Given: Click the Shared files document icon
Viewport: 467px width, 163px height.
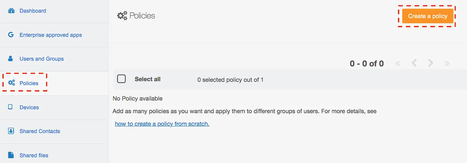Looking at the screenshot, I should point(11,155).
